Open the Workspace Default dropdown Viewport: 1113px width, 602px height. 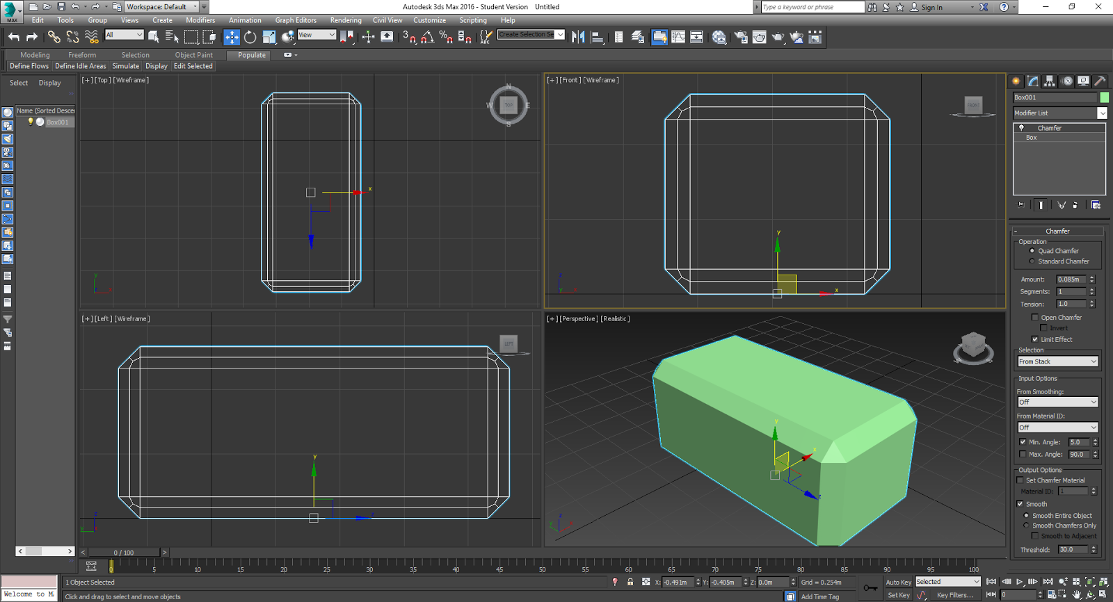(161, 7)
